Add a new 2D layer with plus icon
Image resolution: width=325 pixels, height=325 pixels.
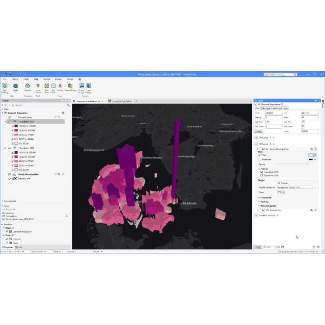click(x=273, y=144)
